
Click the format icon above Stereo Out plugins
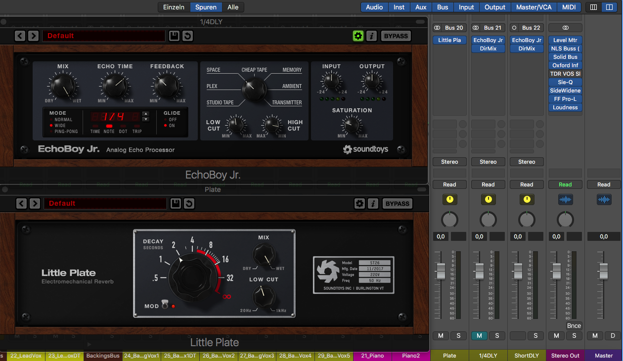565,28
